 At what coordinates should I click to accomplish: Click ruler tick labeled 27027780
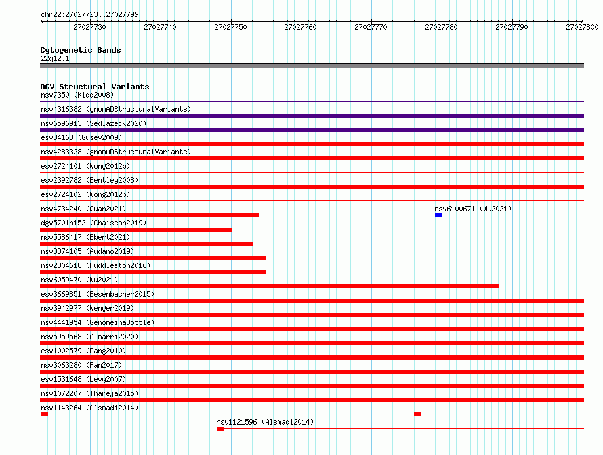(x=441, y=27)
